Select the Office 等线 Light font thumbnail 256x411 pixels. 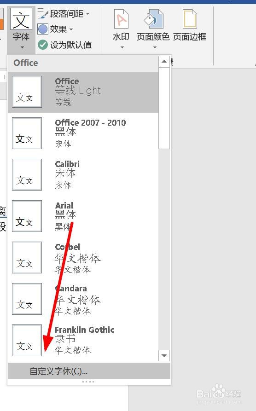pyautogui.click(x=27, y=92)
